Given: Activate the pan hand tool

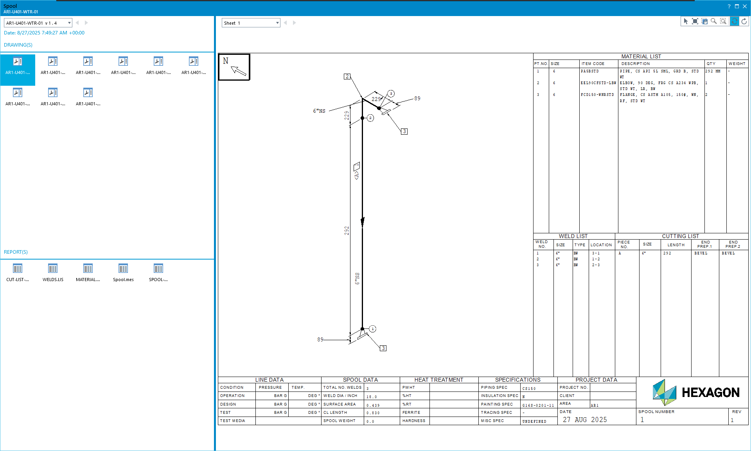Looking at the screenshot, I should tap(704, 22).
